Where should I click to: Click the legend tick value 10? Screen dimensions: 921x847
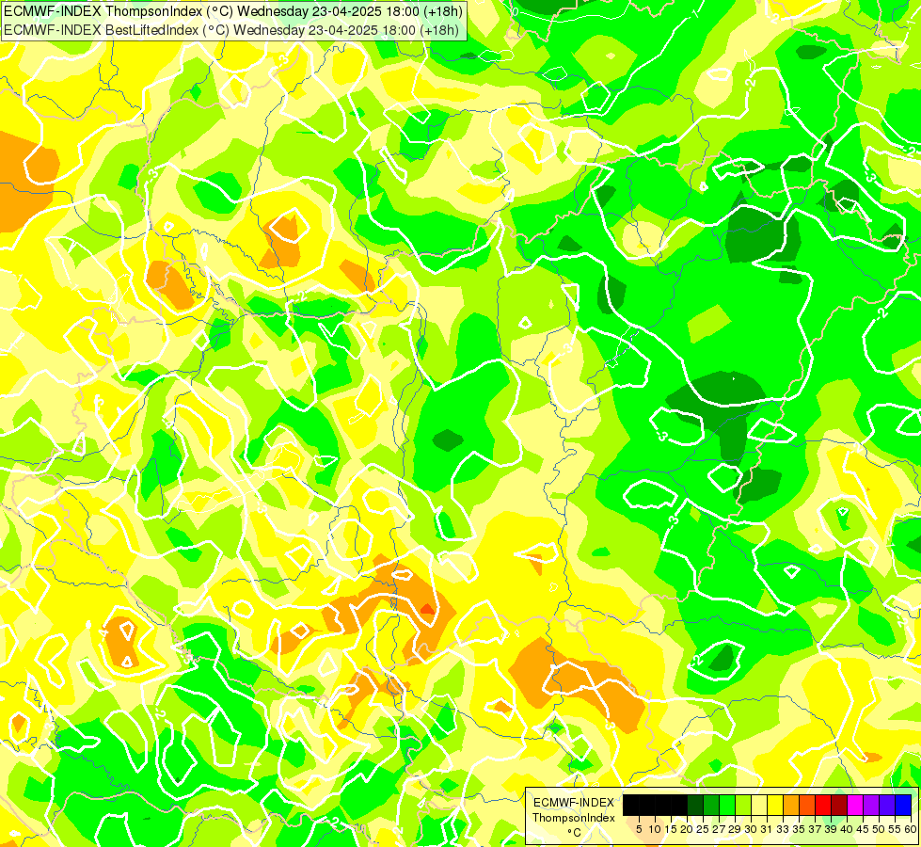(655, 829)
